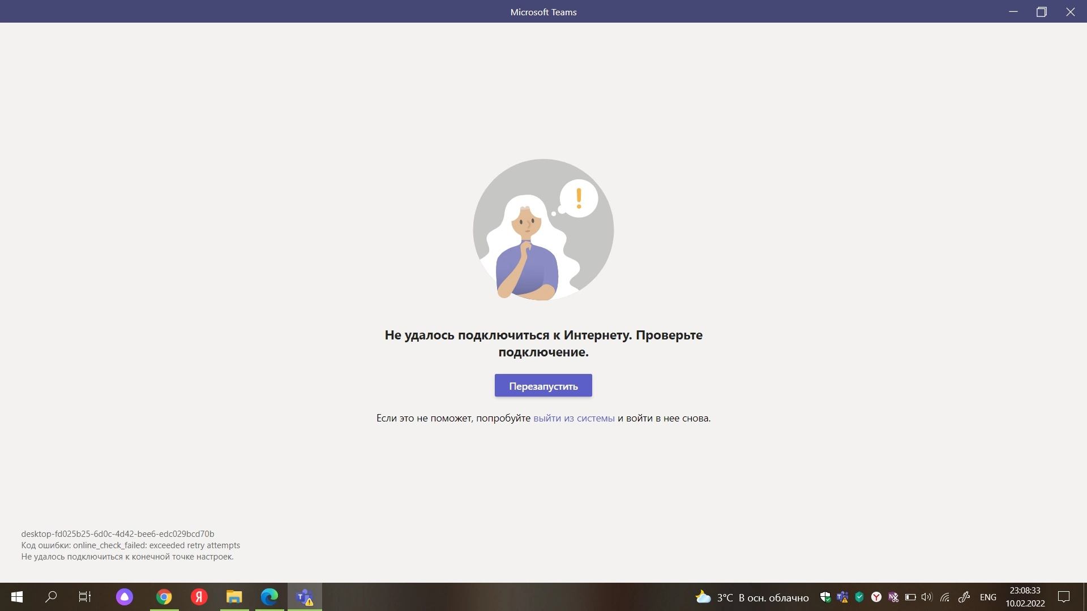Open Windows Task View
1087x611 pixels.
pos(85,597)
